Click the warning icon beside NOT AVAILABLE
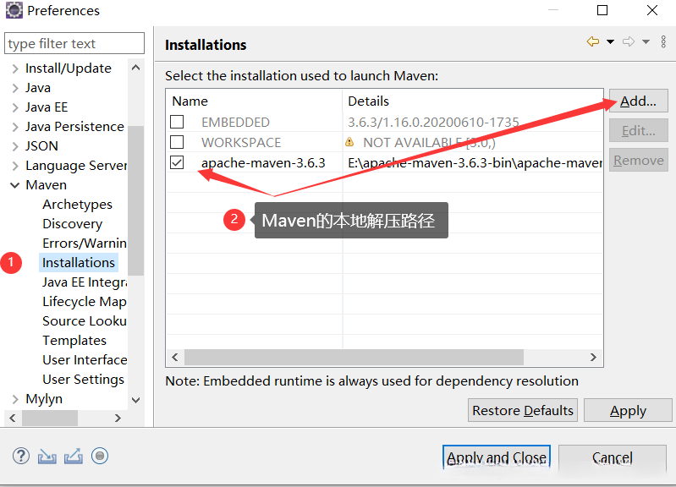 point(349,142)
